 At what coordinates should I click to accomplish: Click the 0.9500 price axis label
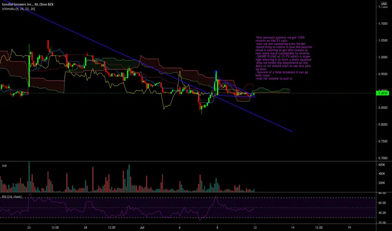(x=383, y=74)
